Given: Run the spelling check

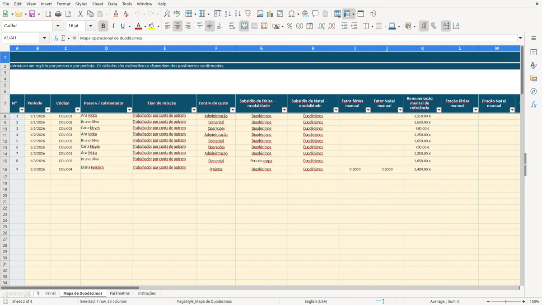Looking at the screenshot, I should point(177,14).
